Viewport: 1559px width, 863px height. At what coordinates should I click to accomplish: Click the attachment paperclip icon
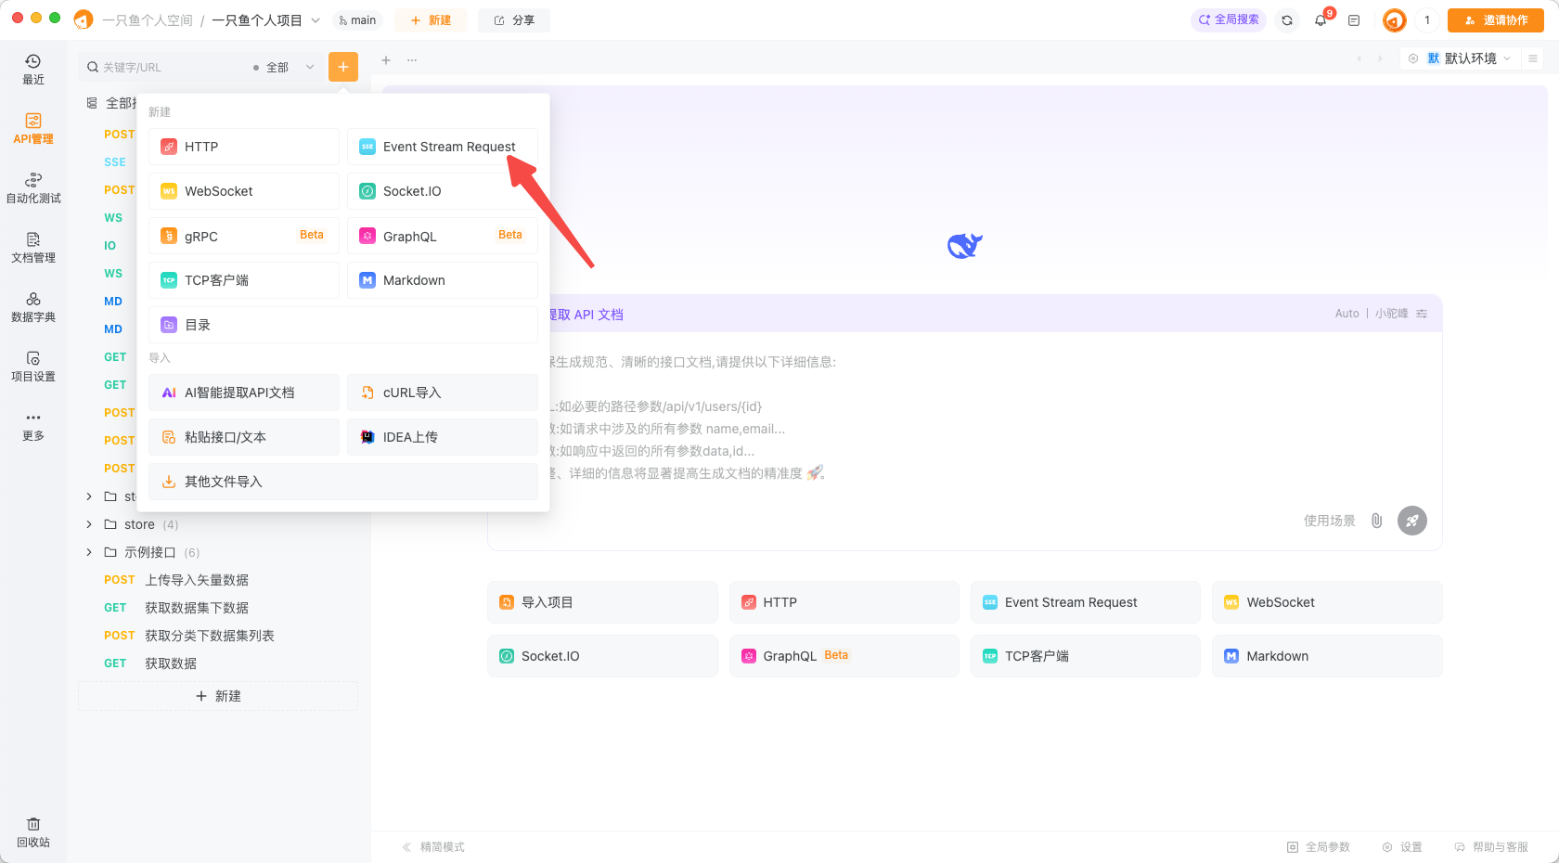pos(1377,521)
